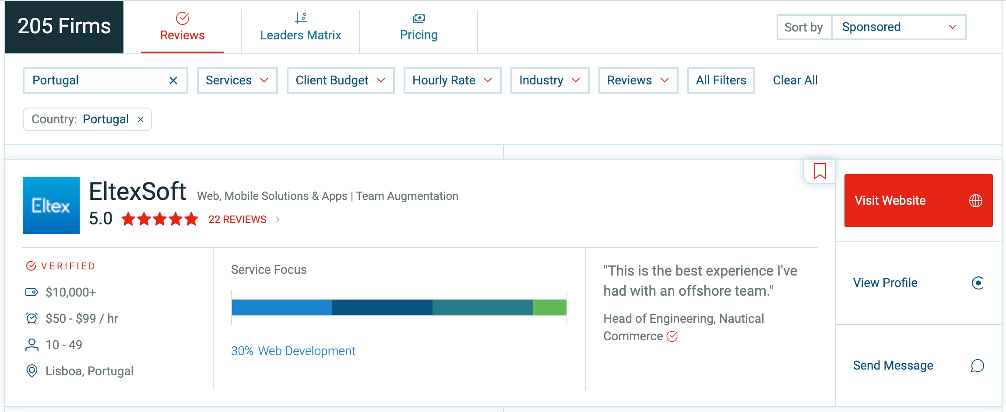The height and width of the screenshot is (412, 1006).
Task: Expand the Industry filter dropdown
Action: point(550,80)
